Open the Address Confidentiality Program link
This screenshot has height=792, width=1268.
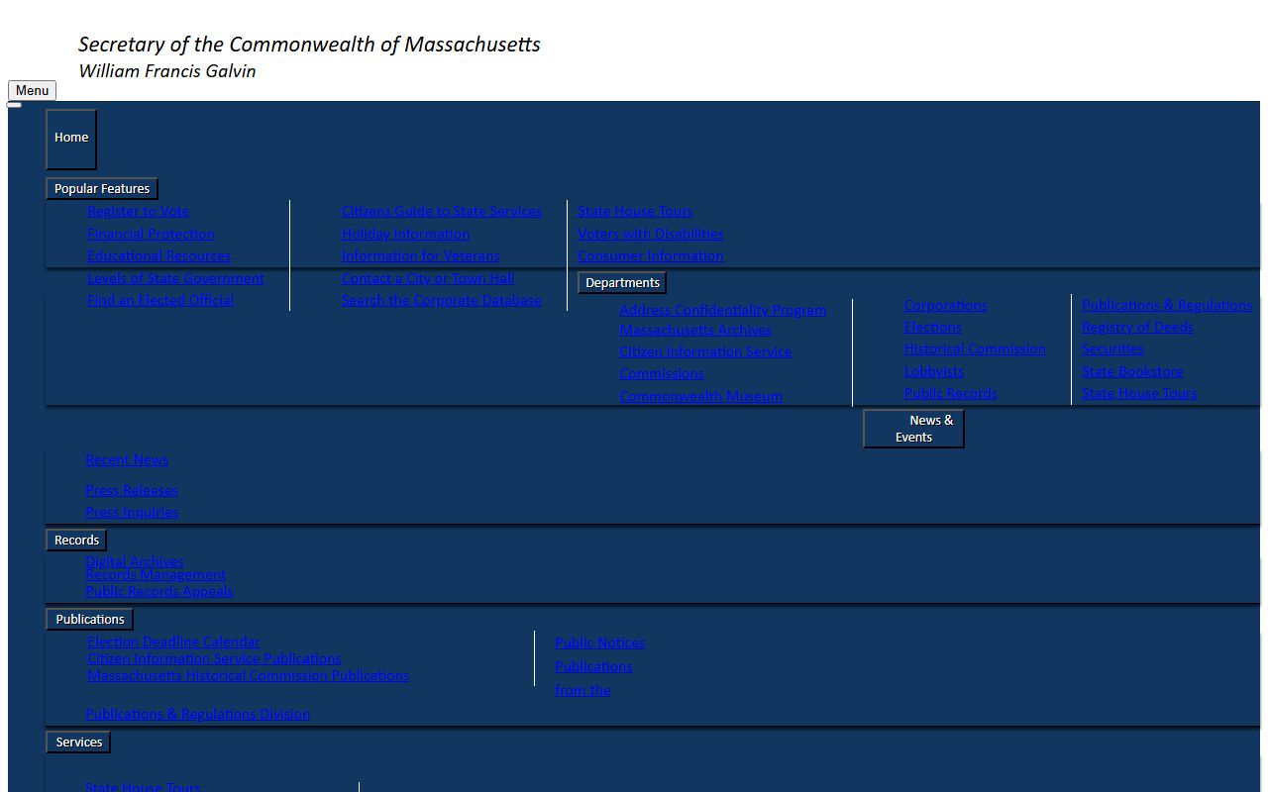pos(723,310)
